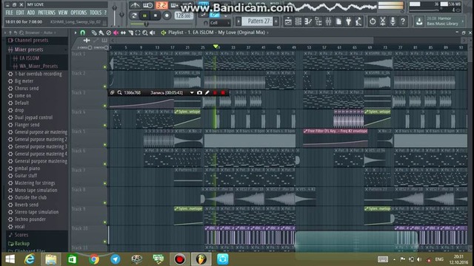Open the Piano roll icon
The height and width of the screenshot is (266, 474).
coord(308,21)
